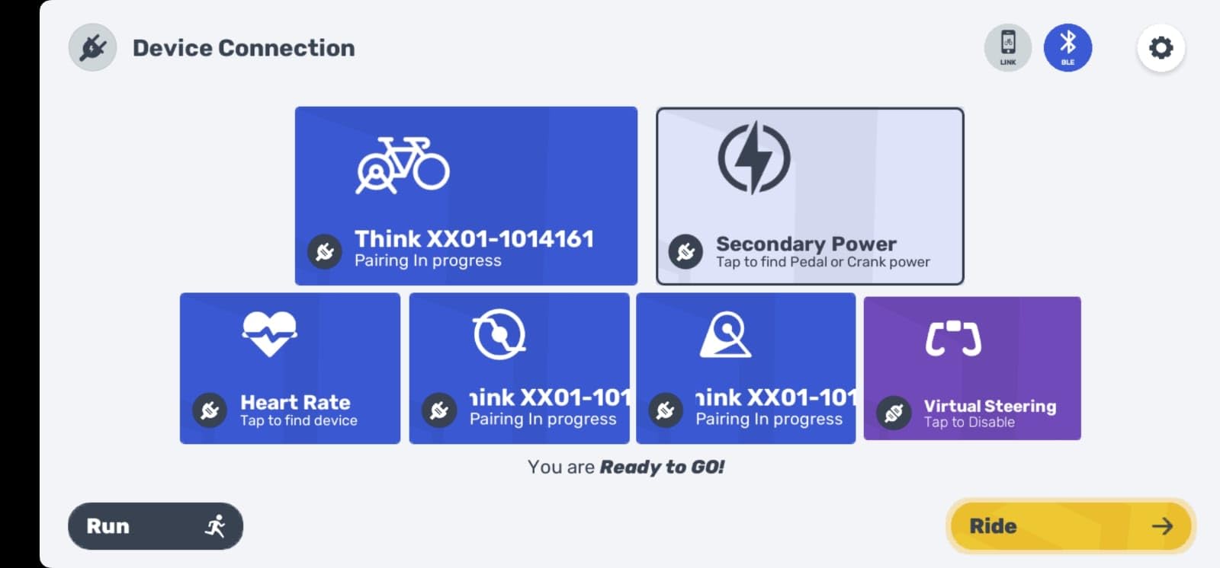Image resolution: width=1220 pixels, height=568 pixels.
Task: Select the Think XX01-1014161 power source tile
Action: 466,196
